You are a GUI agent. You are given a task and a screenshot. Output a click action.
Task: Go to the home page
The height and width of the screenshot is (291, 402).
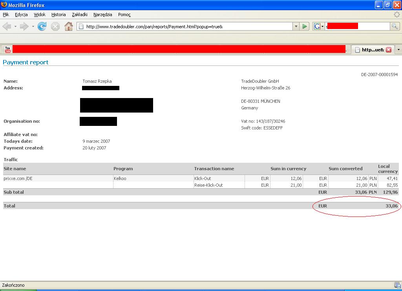point(68,26)
